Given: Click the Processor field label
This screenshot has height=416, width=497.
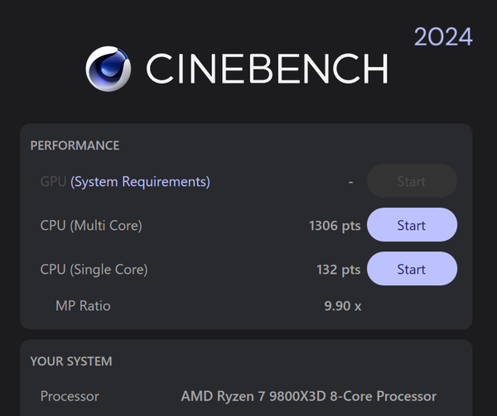Looking at the screenshot, I should [70, 396].
